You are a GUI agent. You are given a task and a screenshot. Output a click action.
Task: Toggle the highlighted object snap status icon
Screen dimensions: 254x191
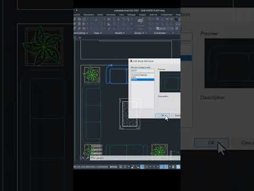(166, 167)
